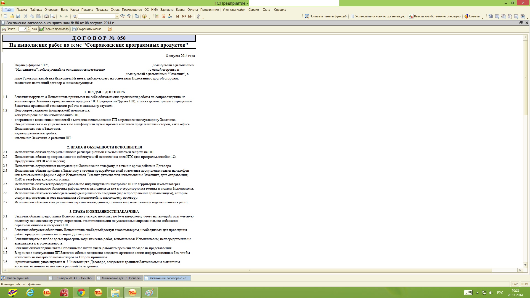
Task: Open the wrench settings icon
Action: click(x=198, y=16)
